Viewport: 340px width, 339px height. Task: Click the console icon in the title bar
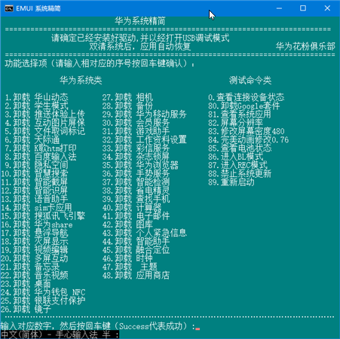point(9,8)
